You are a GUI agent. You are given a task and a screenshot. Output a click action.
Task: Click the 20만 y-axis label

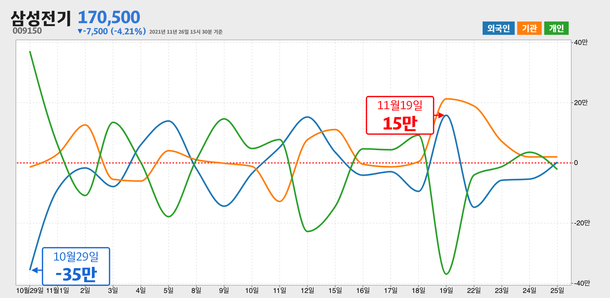[581, 103]
